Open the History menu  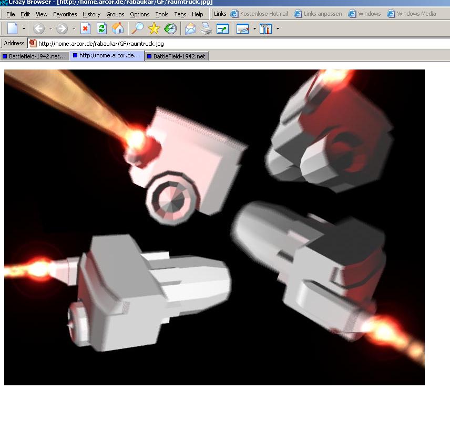click(91, 14)
